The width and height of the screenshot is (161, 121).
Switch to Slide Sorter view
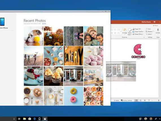[140, 100]
